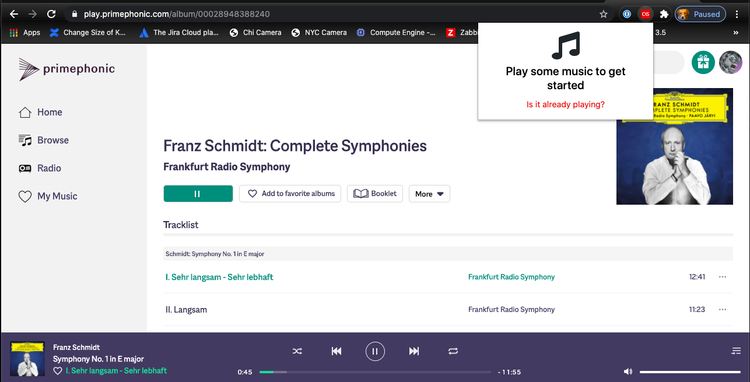Enable shuffle playback

click(297, 351)
